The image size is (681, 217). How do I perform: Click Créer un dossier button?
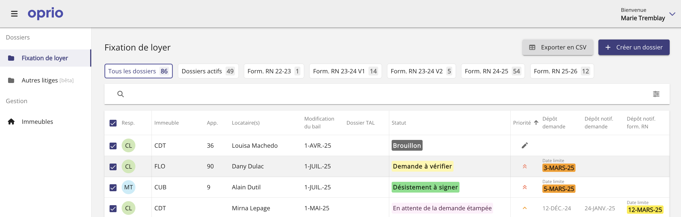coord(634,47)
